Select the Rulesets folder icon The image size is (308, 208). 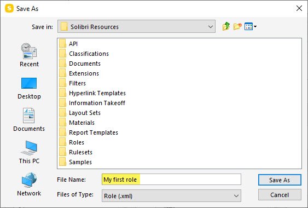click(63, 152)
